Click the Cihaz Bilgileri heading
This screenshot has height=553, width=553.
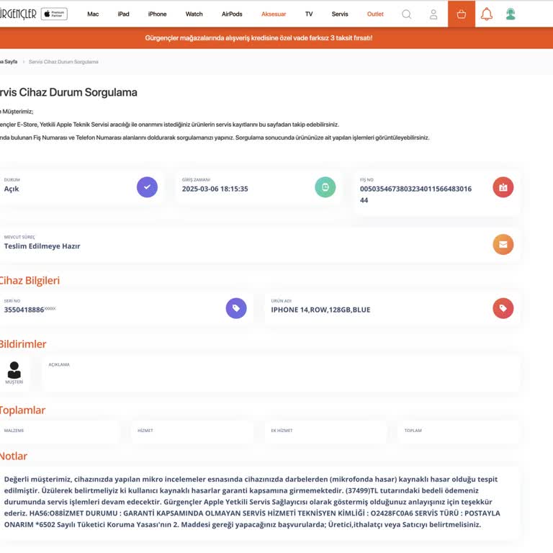click(30, 281)
